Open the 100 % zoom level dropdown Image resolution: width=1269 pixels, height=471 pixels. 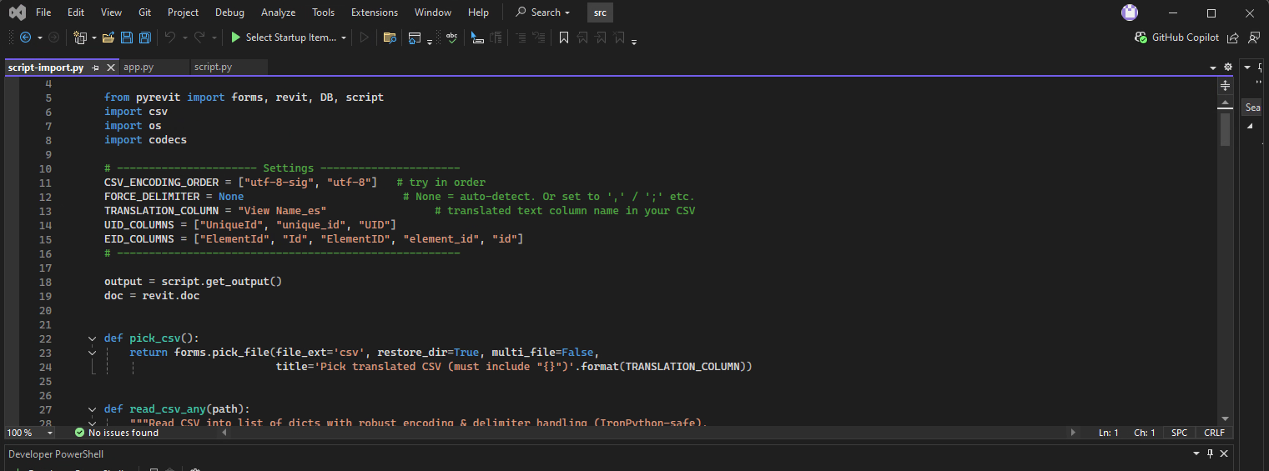tap(49, 433)
